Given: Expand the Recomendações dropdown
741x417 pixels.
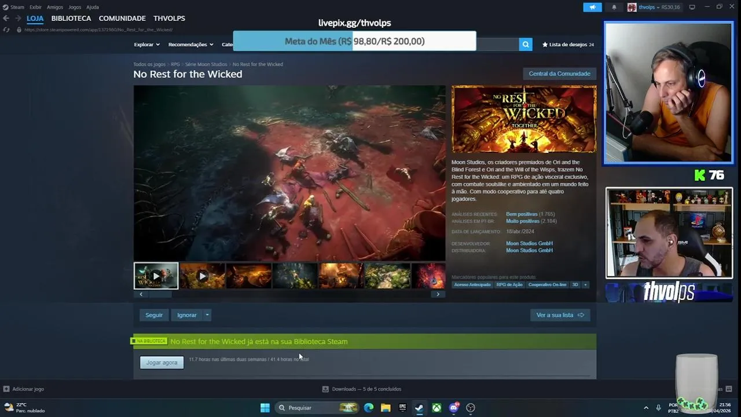Looking at the screenshot, I should (190, 45).
